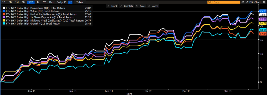Select High Dividend Yield (Indicated) legend label

[x=45, y=21]
